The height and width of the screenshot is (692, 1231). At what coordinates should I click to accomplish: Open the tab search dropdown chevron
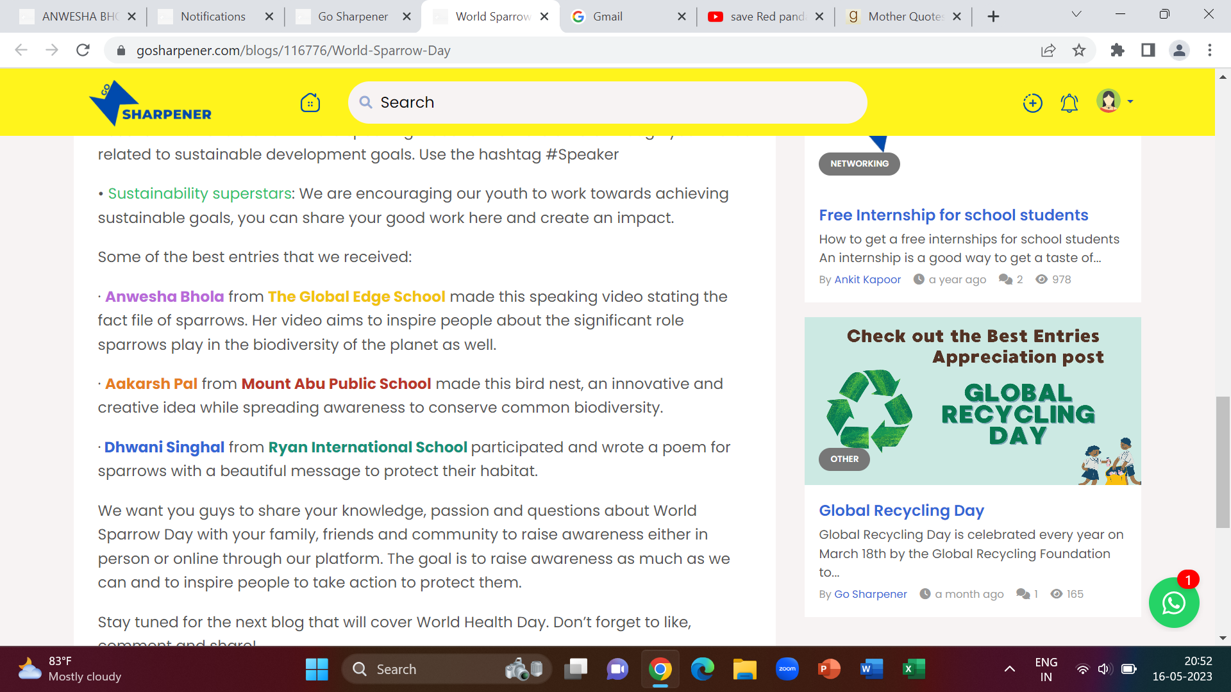[1076, 15]
